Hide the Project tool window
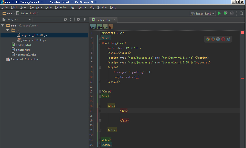Viewport: 246px width, 148px height. tap(85, 19)
